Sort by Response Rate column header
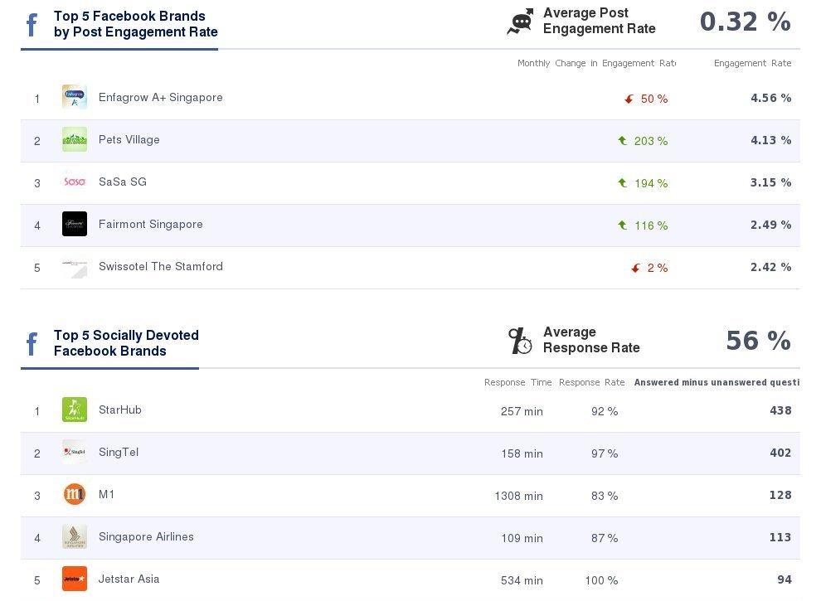Screen dimensions: 821x601 coord(591,382)
